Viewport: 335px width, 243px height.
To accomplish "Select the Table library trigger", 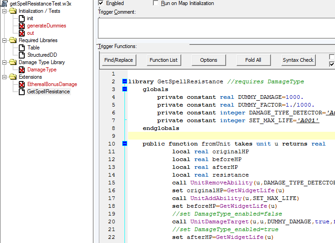I will pyautogui.click(x=33, y=48).
